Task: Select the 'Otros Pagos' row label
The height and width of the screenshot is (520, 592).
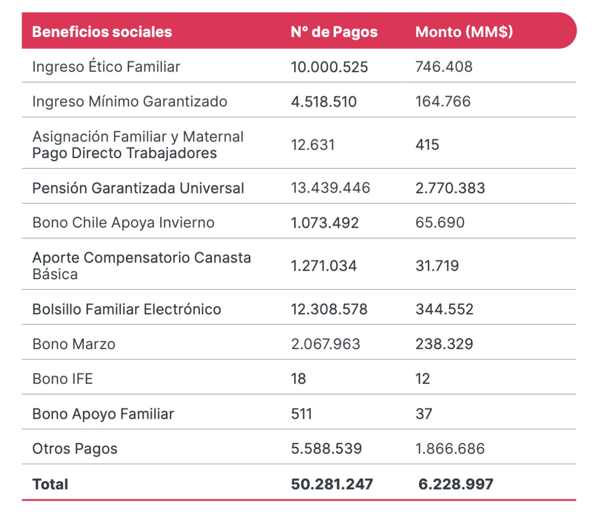Action: click(x=74, y=449)
